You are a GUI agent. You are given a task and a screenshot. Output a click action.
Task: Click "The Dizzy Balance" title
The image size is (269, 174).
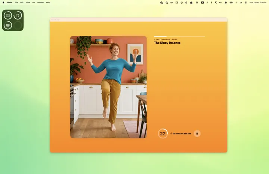coord(167,43)
